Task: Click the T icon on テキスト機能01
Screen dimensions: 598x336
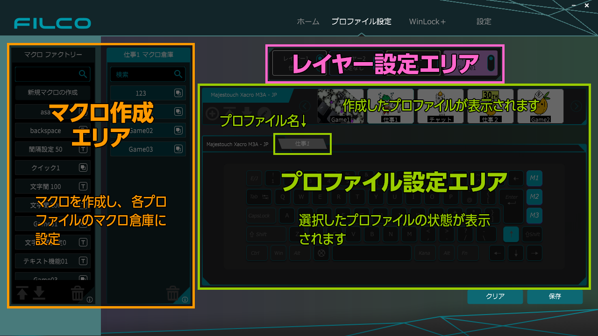Action: [83, 261]
